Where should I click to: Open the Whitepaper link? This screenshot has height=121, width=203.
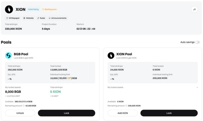13,18
